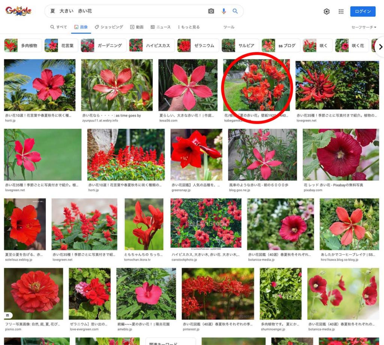The image size is (384, 345).
Task: Switch to the ショッピング tab
Action: [109, 27]
